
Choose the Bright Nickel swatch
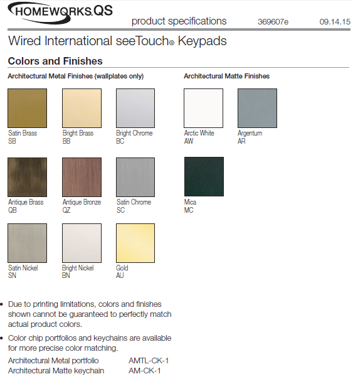82,243
